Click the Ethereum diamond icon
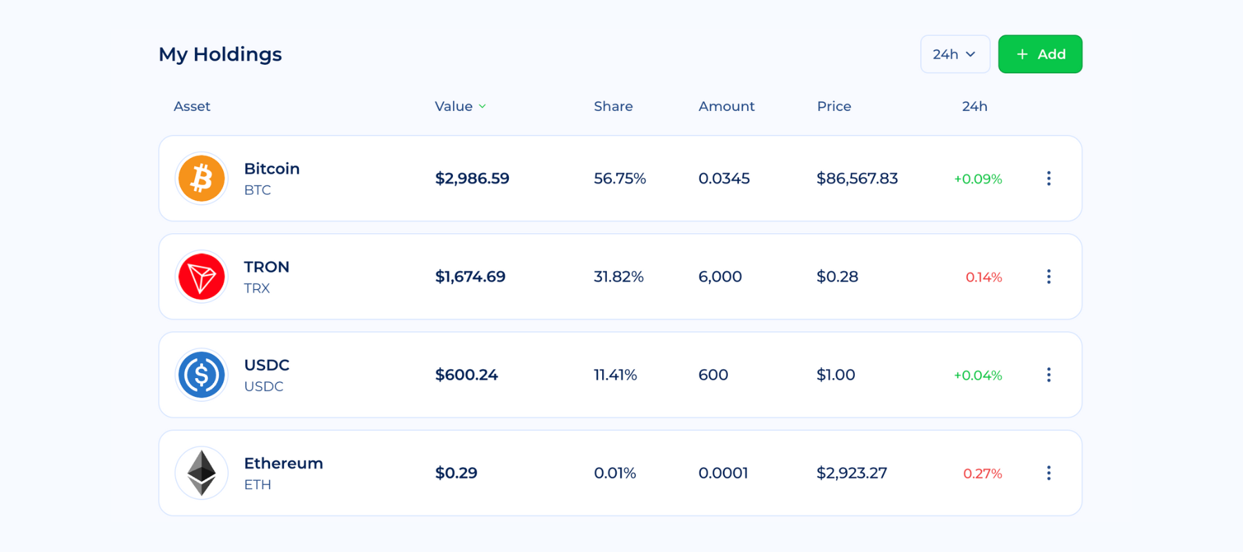Viewport: 1243px width, 552px height. coord(201,473)
